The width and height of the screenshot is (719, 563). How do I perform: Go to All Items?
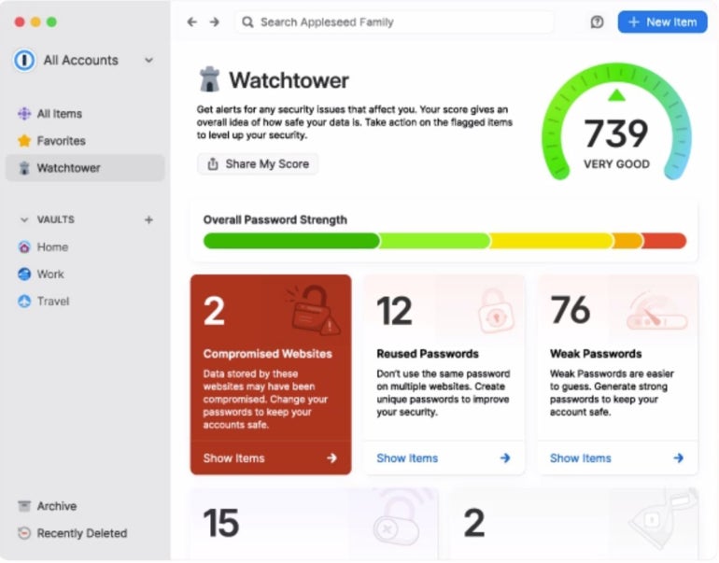click(59, 114)
